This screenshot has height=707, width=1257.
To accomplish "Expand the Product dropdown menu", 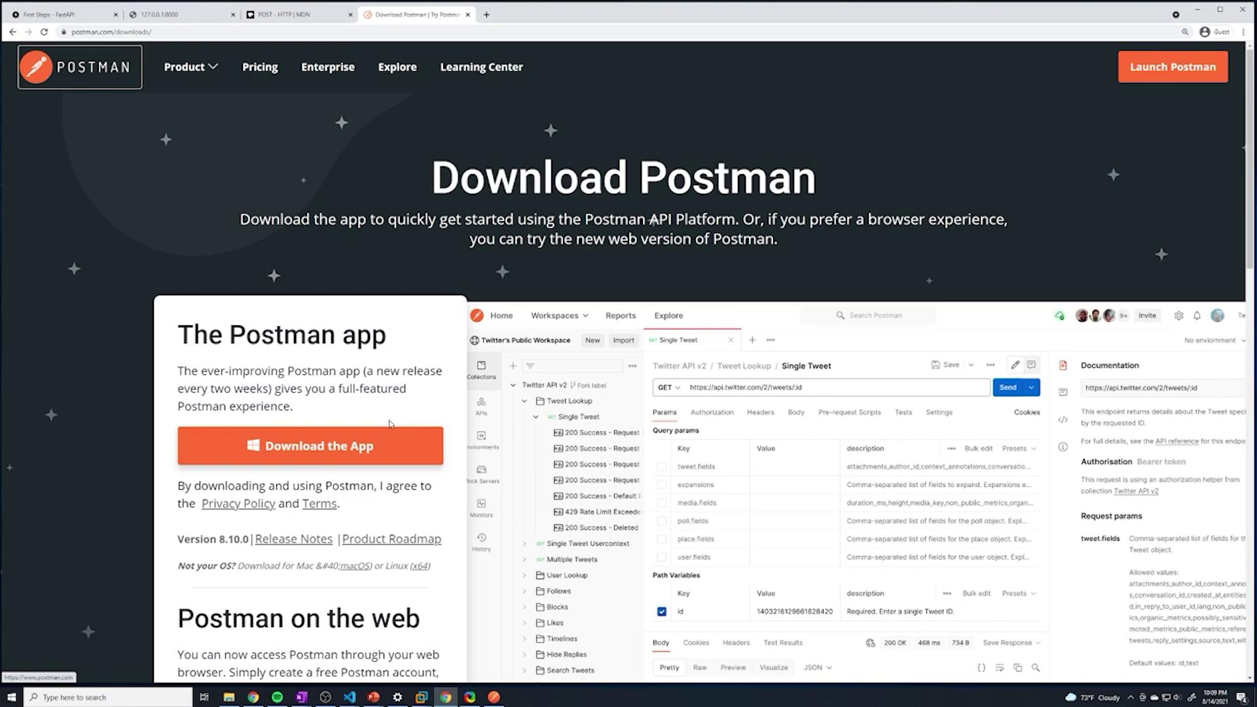I will click(x=191, y=67).
